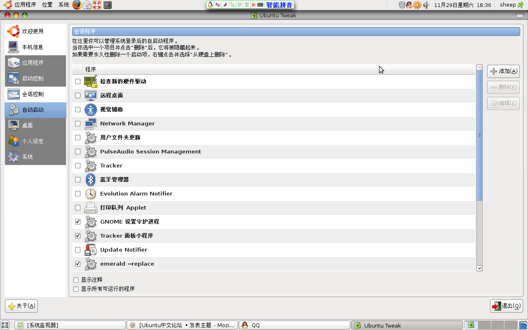Click the Bluetooth manager icon

(90, 179)
